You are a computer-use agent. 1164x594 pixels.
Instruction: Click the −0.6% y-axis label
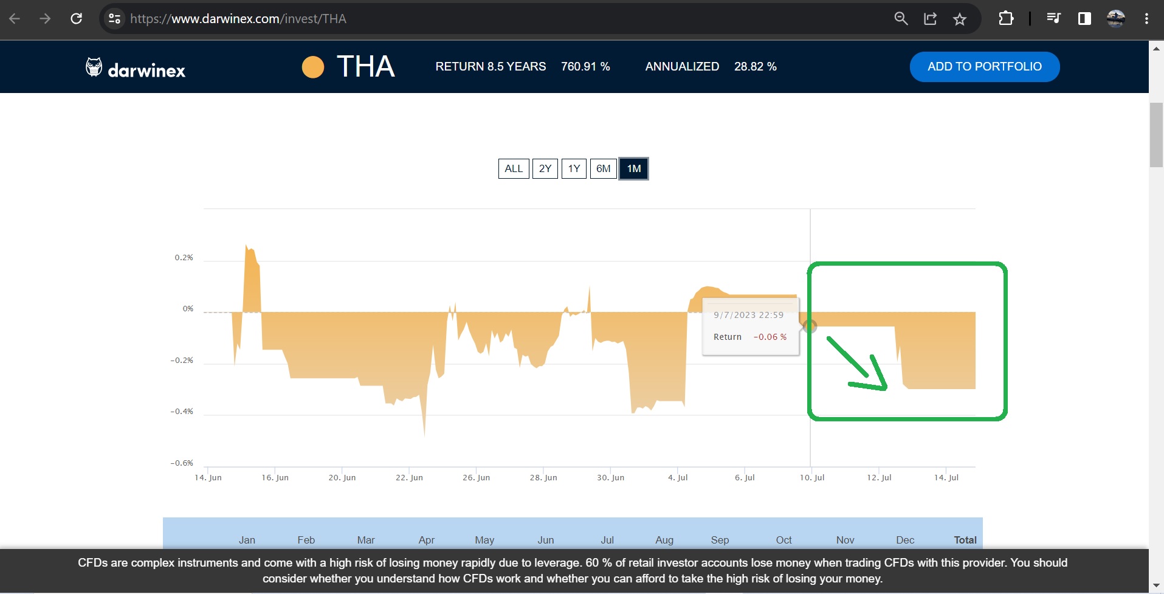182,463
